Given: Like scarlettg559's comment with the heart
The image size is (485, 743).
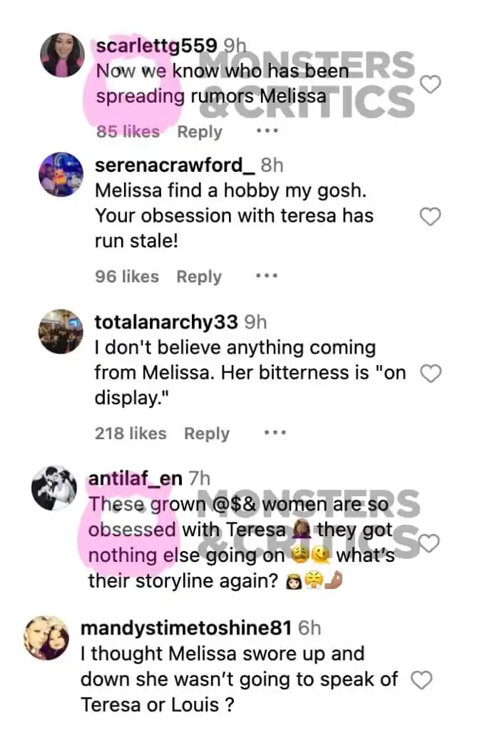Looking at the screenshot, I should (x=431, y=84).
